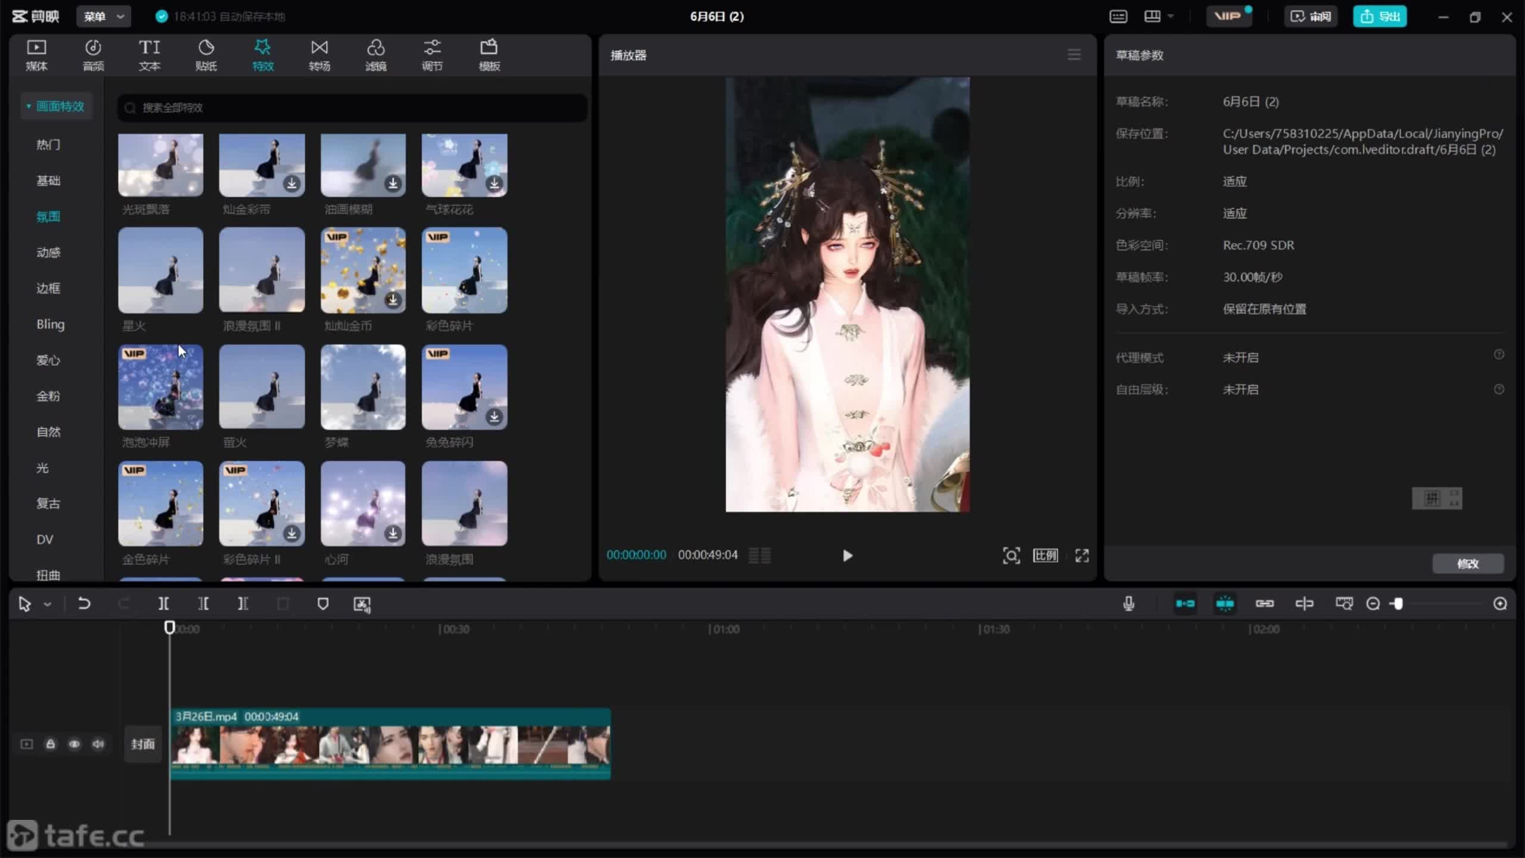This screenshot has width=1525, height=858.
Task: Open keyboard shortcuts icon in title bar
Action: coord(1118,17)
